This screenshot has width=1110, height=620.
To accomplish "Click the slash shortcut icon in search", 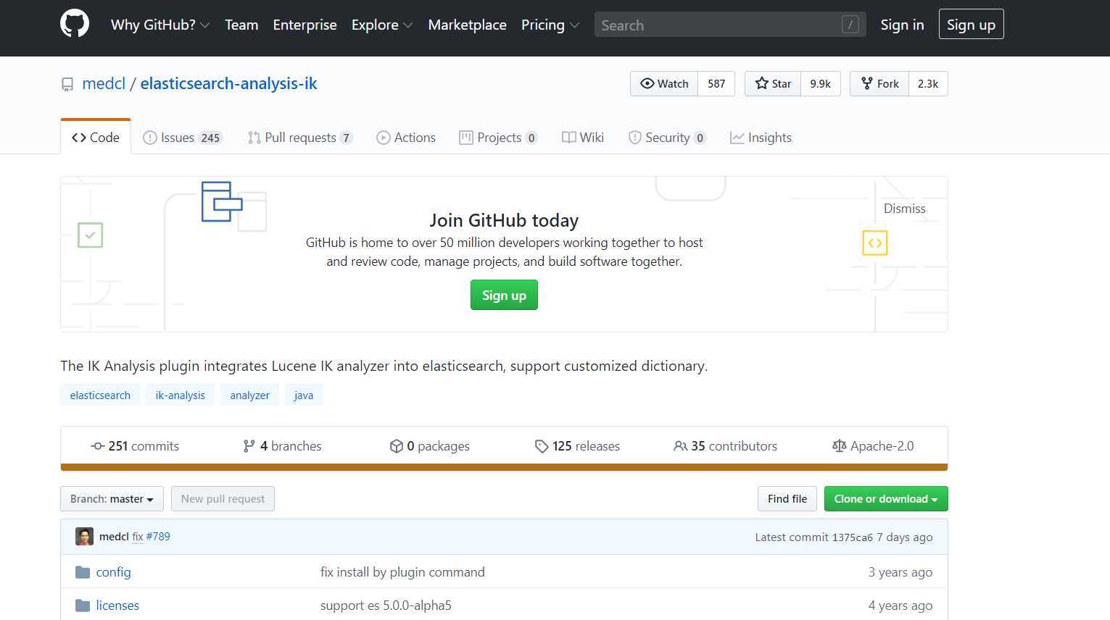I will click(x=850, y=25).
